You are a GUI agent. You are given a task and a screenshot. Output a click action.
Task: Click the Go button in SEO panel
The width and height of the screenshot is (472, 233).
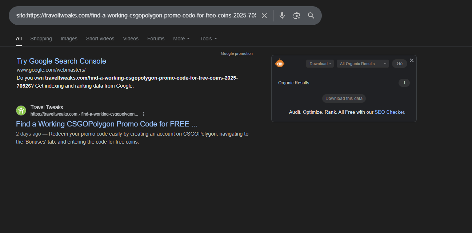point(400,64)
